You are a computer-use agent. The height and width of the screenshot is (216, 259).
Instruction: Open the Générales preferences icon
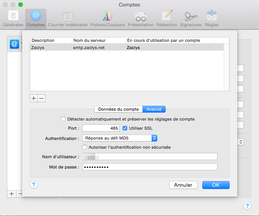pos(13,18)
